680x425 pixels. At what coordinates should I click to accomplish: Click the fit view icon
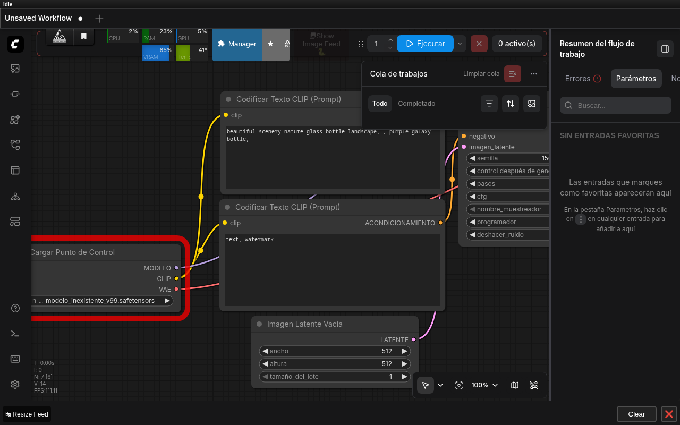[459, 385]
